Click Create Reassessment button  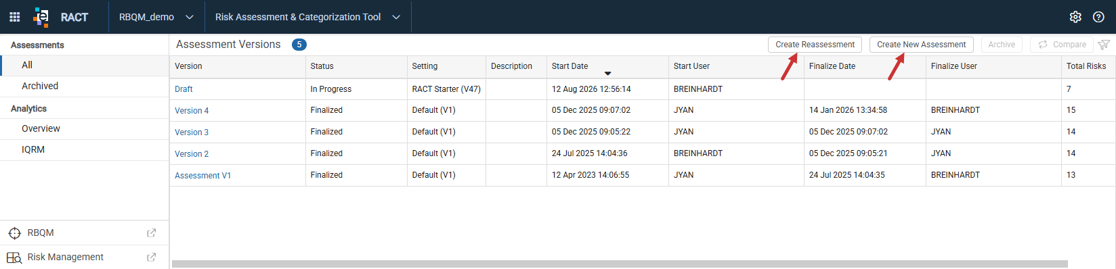point(815,45)
